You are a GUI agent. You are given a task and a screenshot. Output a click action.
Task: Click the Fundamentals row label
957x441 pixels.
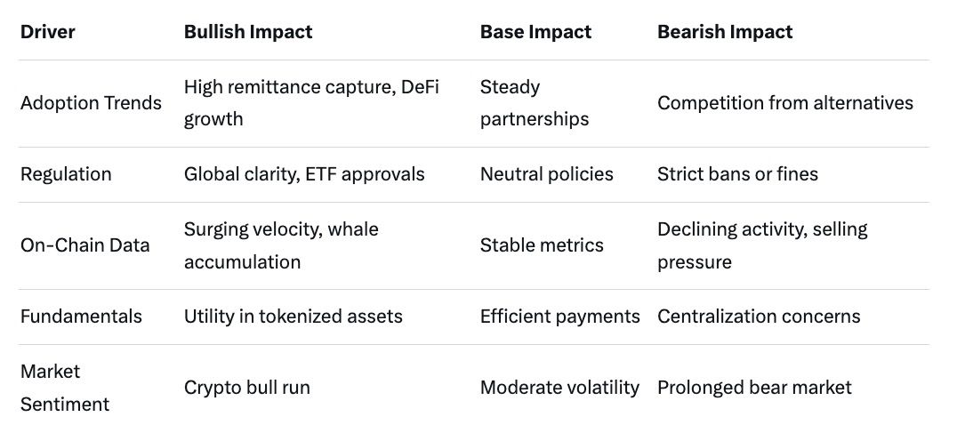(x=79, y=317)
